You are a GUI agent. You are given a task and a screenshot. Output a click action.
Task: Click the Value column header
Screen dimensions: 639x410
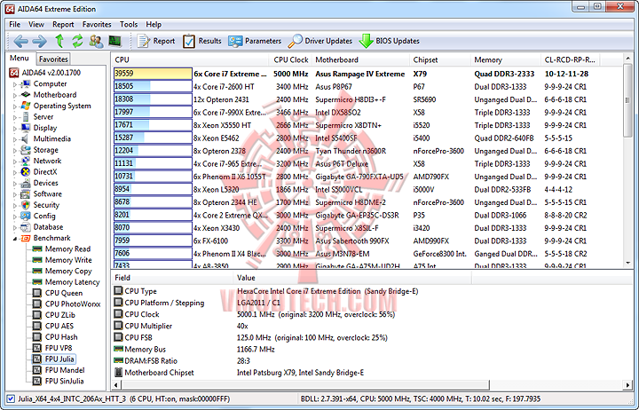click(x=352, y=278)
